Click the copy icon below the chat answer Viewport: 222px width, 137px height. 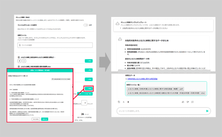[x=119, y=102]
